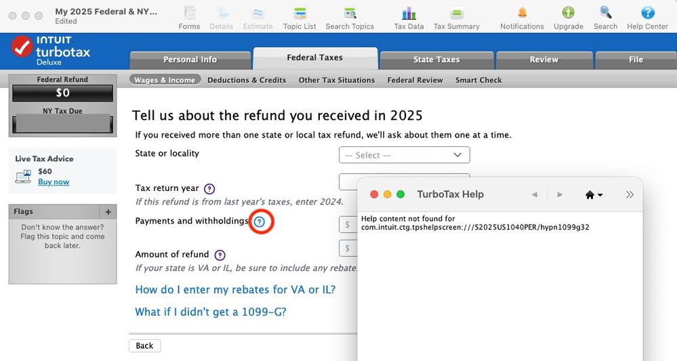The height and width of the screenshot is (361, 677).
Task: Click the Back button
Action: pyautogui.click(x=144, y=345)
